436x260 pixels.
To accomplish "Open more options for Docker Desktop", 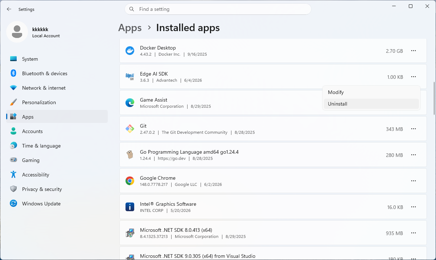I will (x=413, y=51).
